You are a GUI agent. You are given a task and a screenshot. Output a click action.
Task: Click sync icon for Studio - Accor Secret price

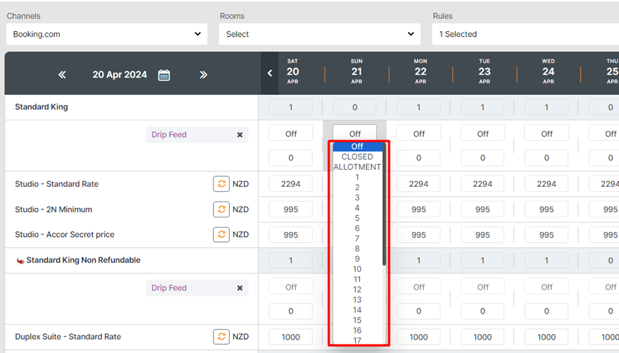point(221,234)
